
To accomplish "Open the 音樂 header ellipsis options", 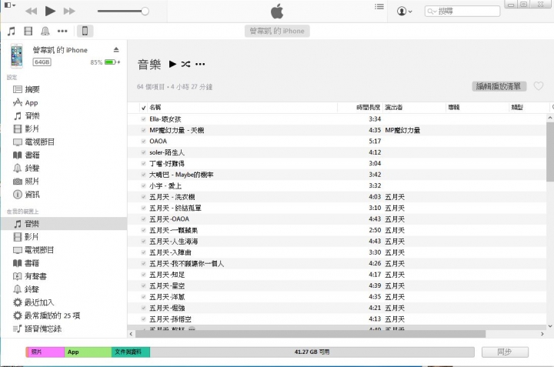I will [200, 64].
